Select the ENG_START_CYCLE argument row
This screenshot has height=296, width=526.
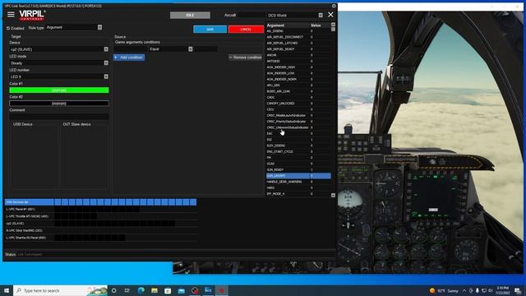click(298, 151)
